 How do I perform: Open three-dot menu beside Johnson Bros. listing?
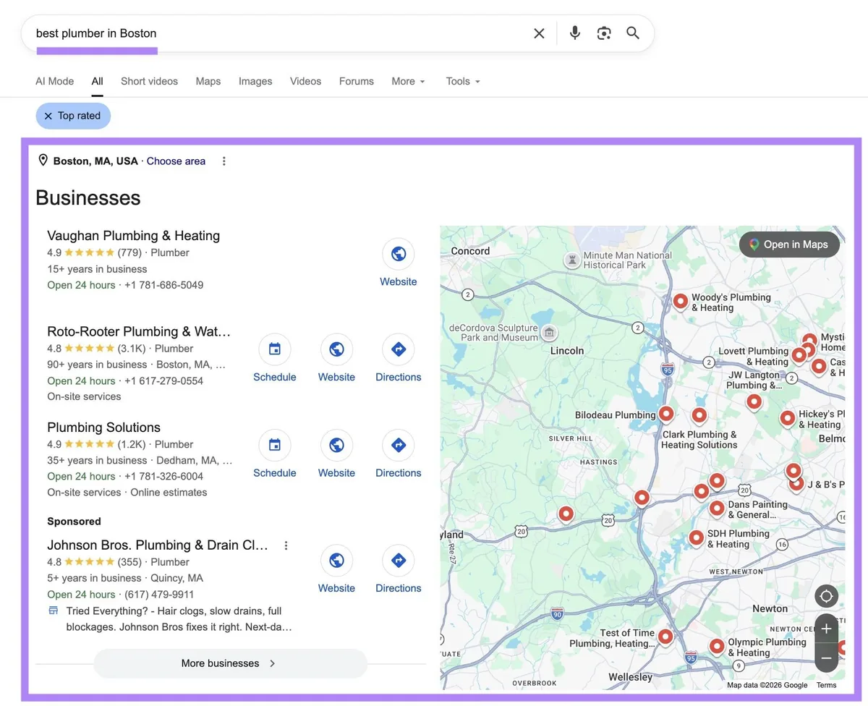[x=286, y=545]
